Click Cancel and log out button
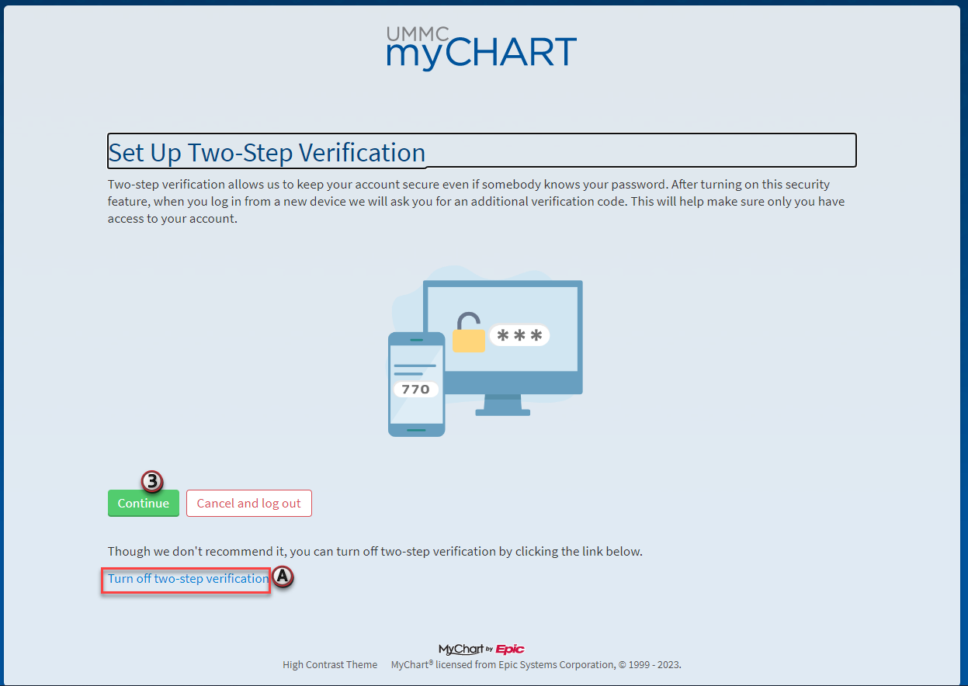This screenshot has height=686, width=968. (249, 503)
